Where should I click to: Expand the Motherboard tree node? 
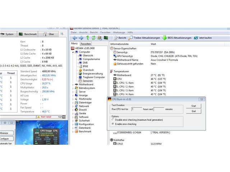[73, 85]
